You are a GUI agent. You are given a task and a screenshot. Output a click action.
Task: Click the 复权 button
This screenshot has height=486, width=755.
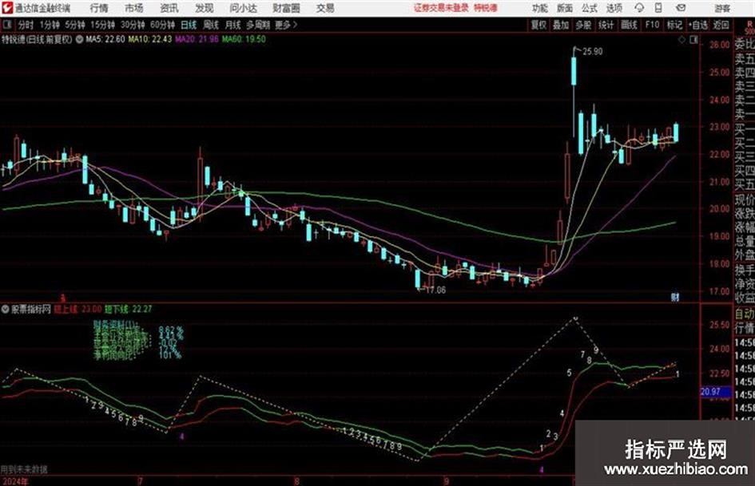(538, 25)
